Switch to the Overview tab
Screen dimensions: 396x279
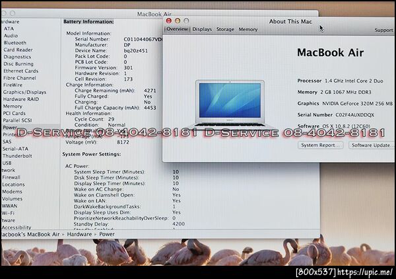click(x=177, y=29)
